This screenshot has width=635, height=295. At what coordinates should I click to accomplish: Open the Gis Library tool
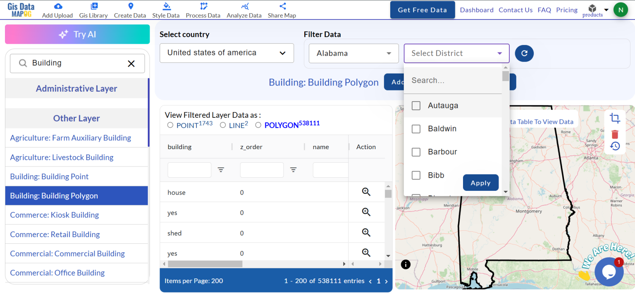pos(93,6)
